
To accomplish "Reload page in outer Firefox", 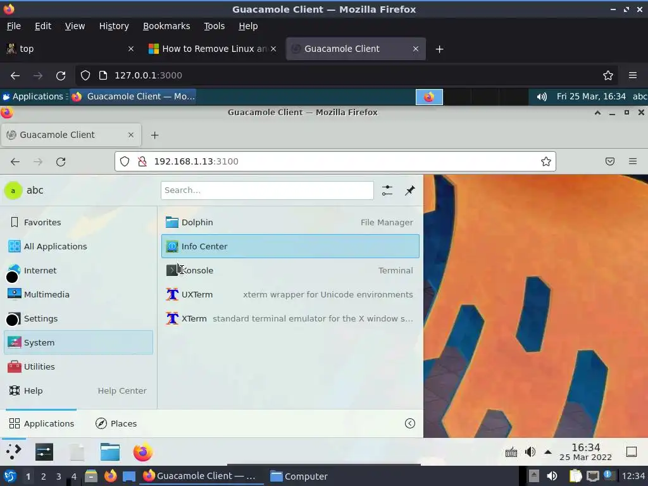I will click(61, 76).
